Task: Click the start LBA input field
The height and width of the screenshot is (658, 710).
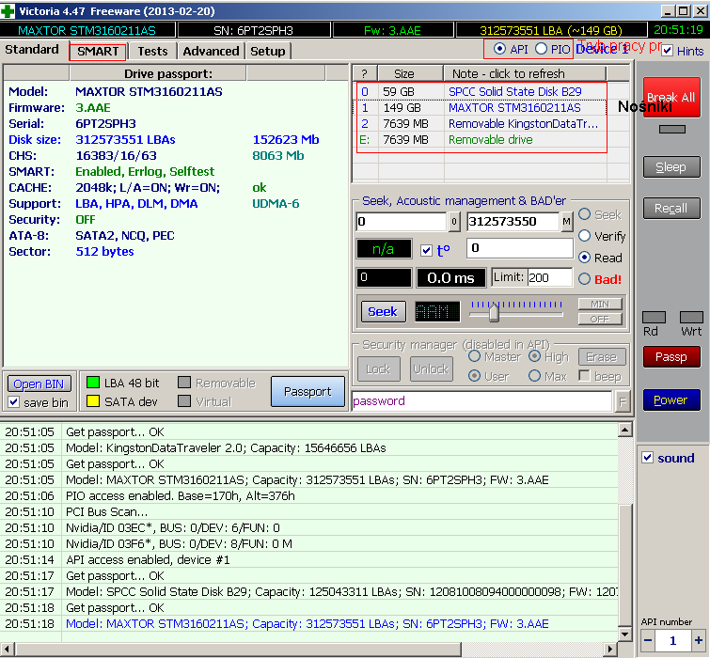Action: [x=402, y=222]
